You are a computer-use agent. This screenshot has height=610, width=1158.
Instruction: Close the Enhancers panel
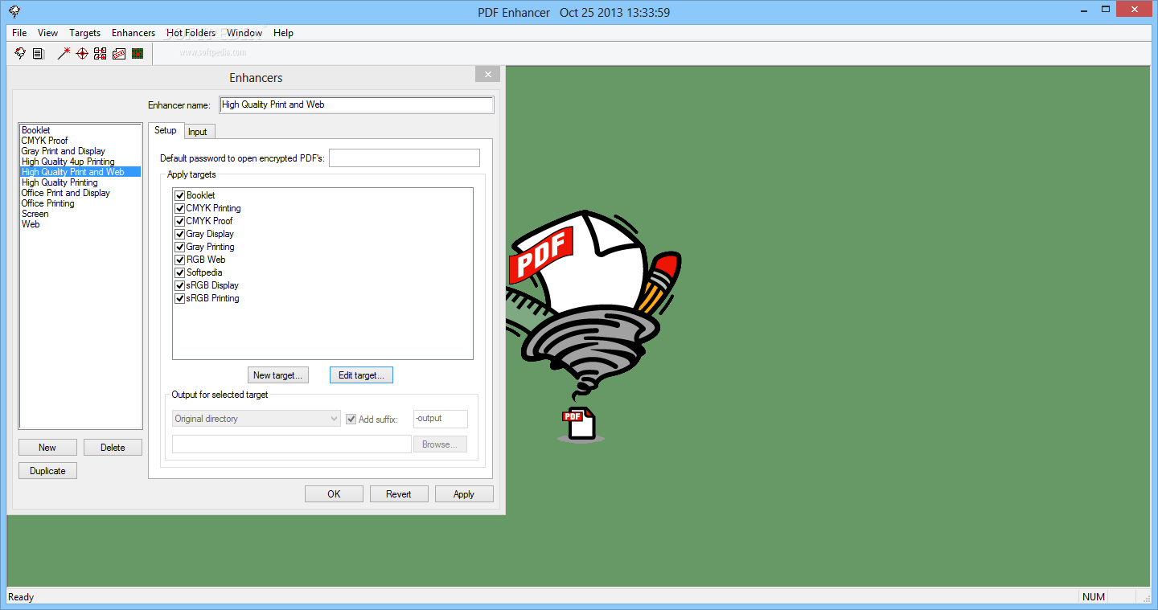coord(487,75)
